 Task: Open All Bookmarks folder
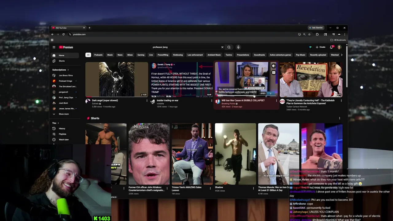(338, 40)
